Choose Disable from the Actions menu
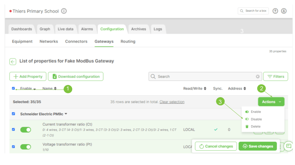Image resolution: width=295 pixels, height=165 pixels. coord(256,119)
